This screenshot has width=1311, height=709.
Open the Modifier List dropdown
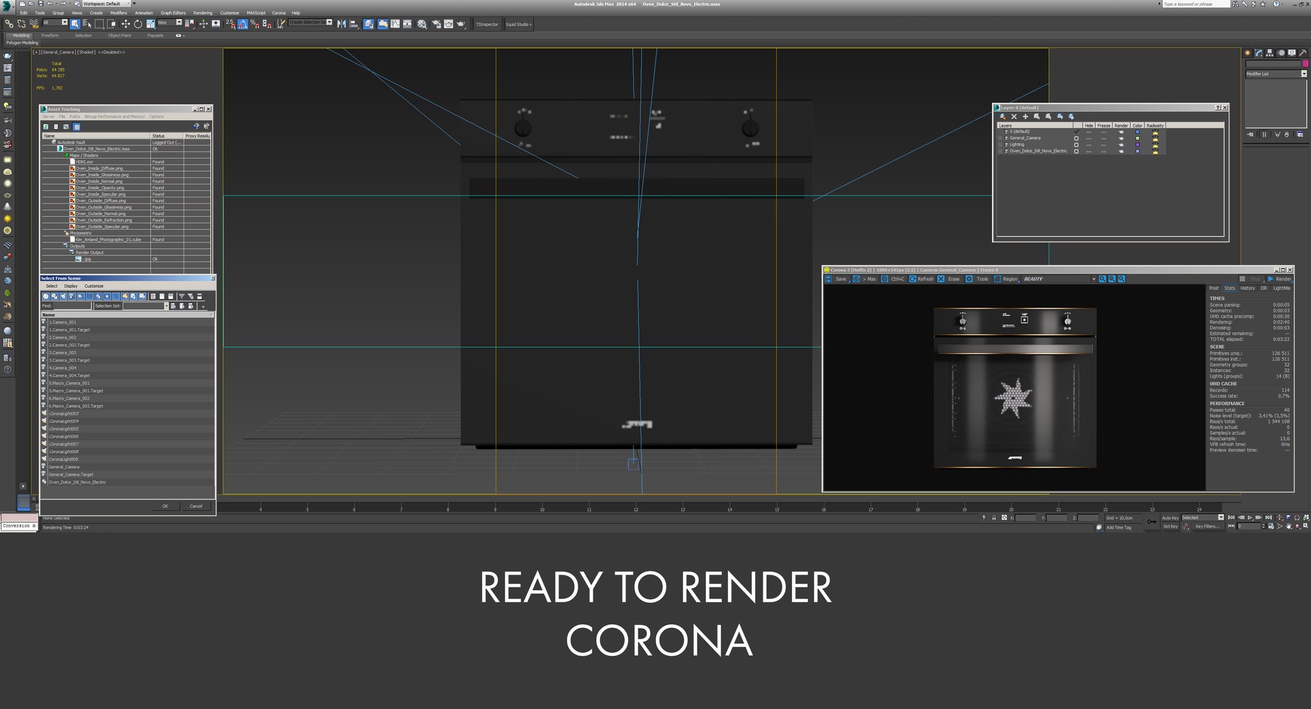tap(1275, 74)
